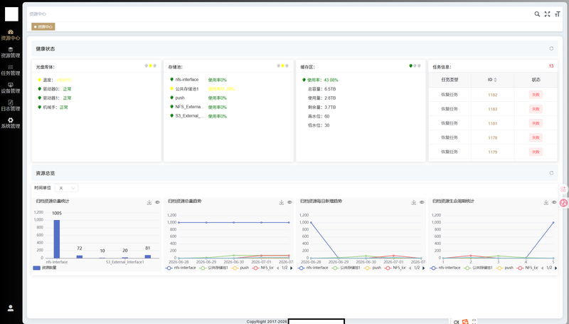569x324 pixels.
Task: Click the 失败 status tag for task 1178
Action: 536,137
